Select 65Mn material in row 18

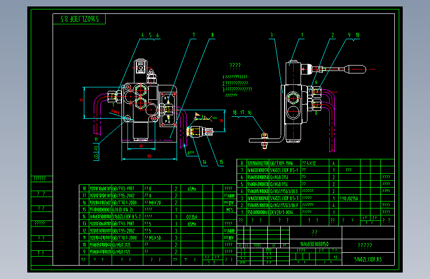(192, 189)
